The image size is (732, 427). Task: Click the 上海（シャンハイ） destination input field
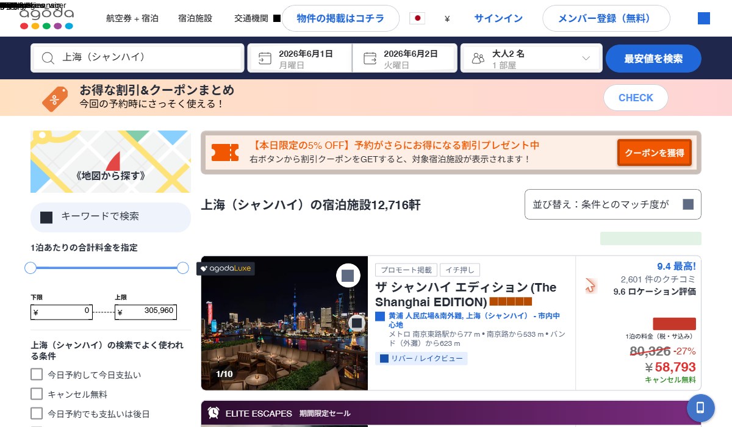point(137,58)
